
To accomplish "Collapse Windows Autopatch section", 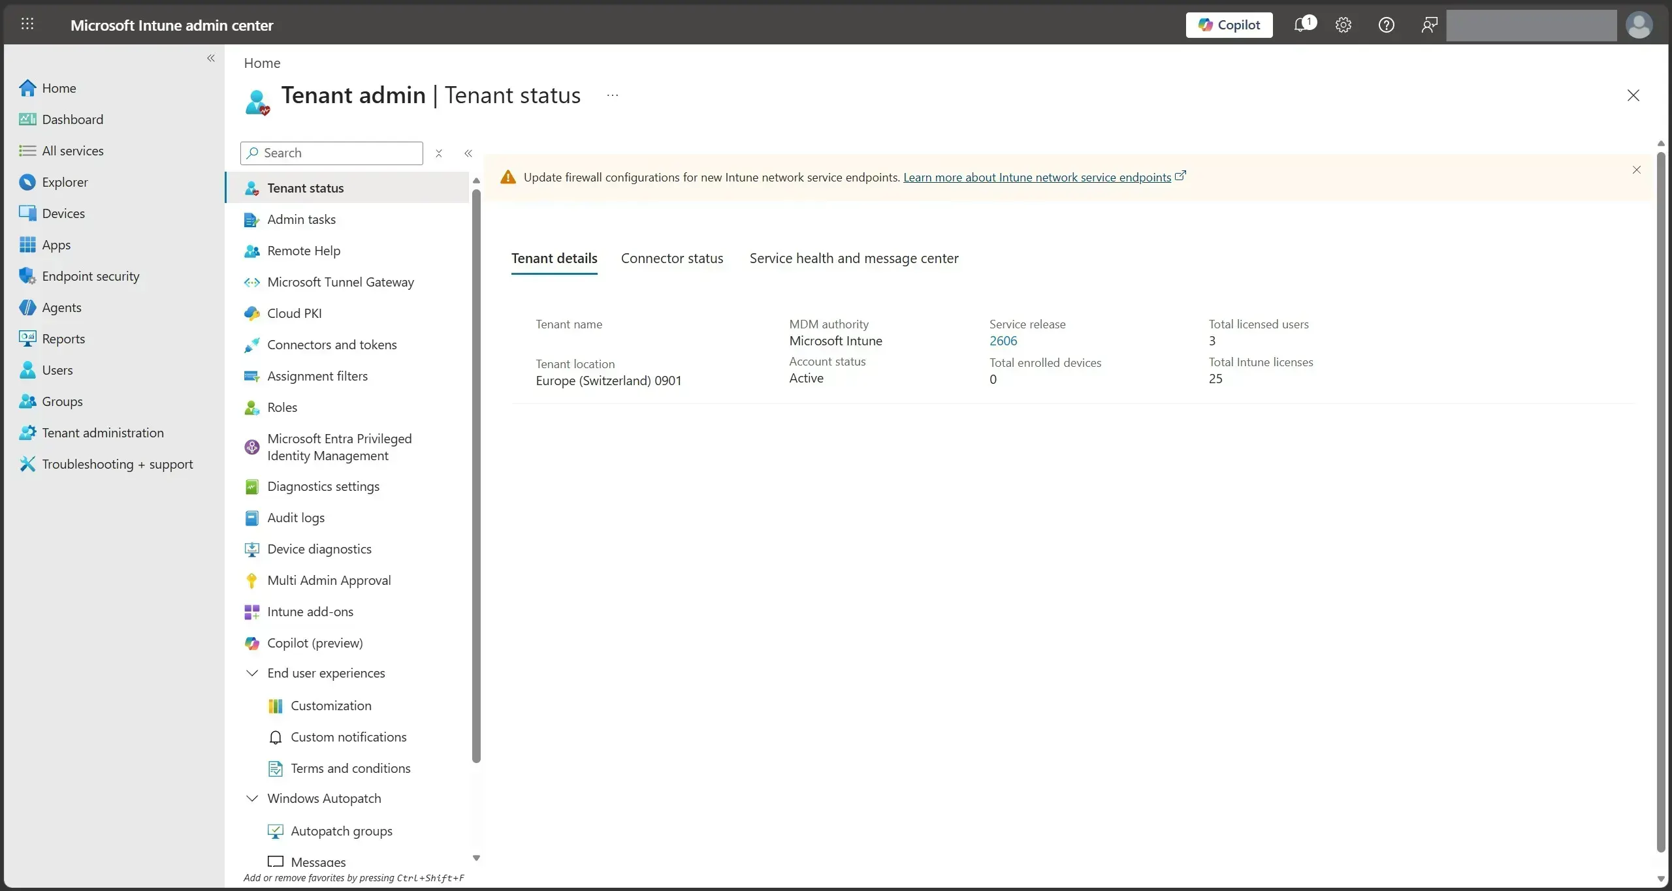I will point(251,798).
